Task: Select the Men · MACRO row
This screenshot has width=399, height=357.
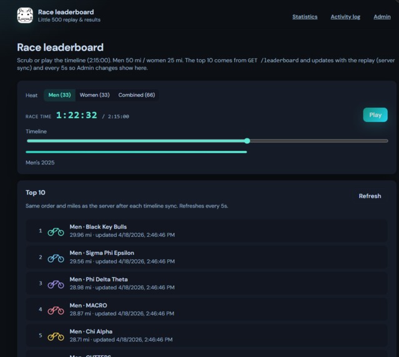Action: [207, 309]
